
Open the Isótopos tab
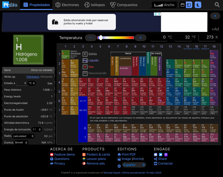click(x=95, y=5)
